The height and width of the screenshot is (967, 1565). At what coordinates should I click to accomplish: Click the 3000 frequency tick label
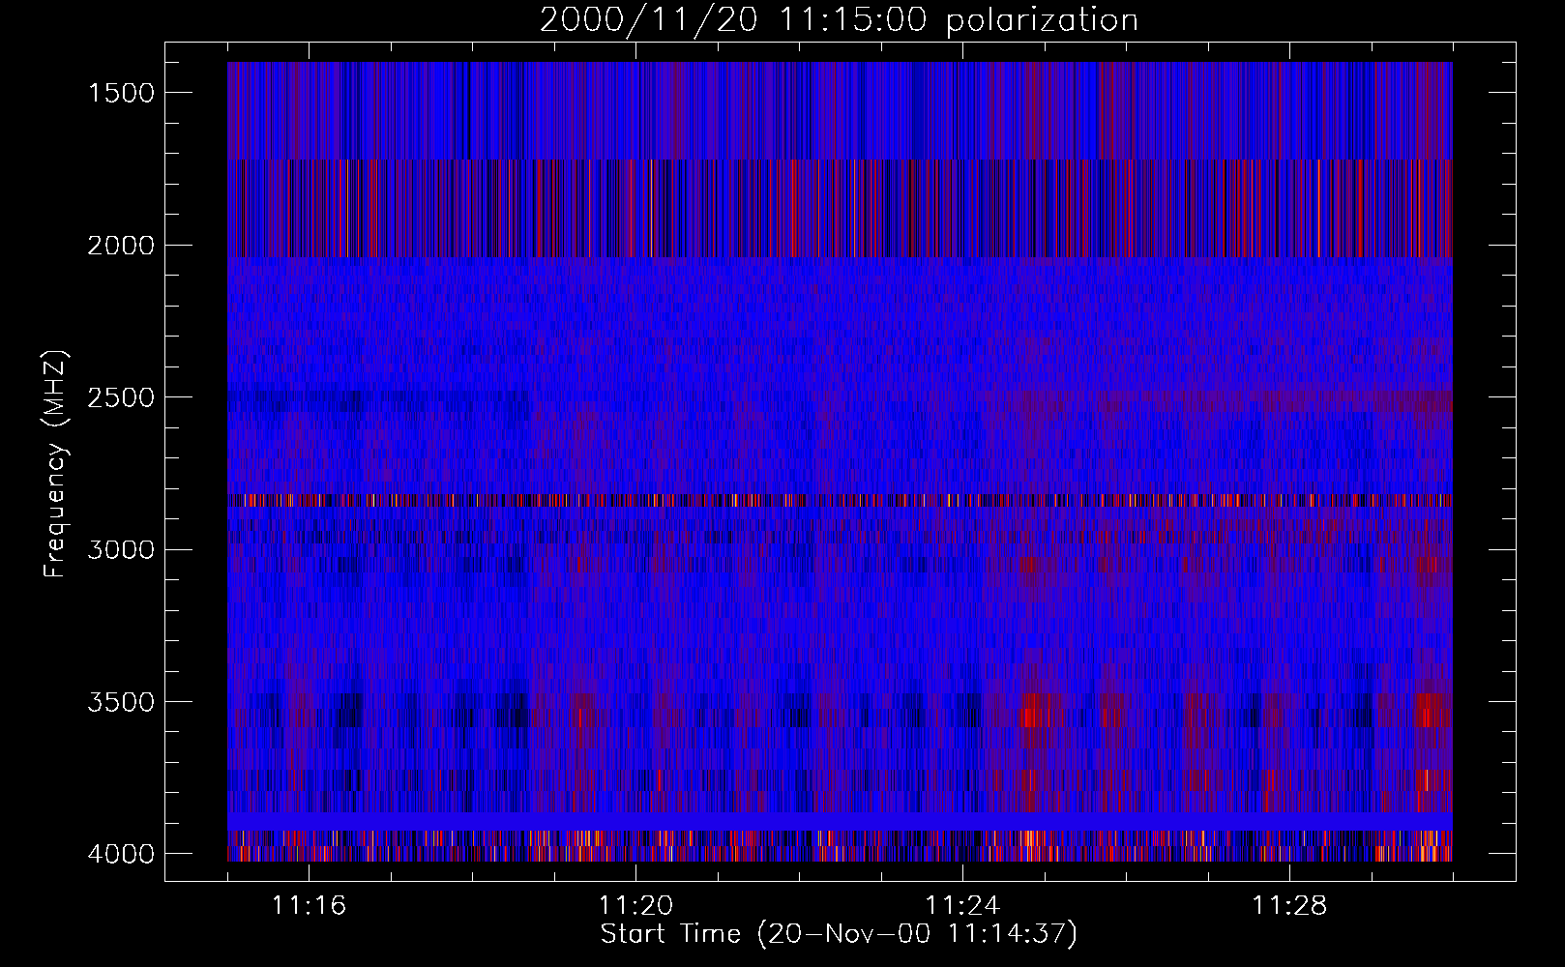point(121,550)
